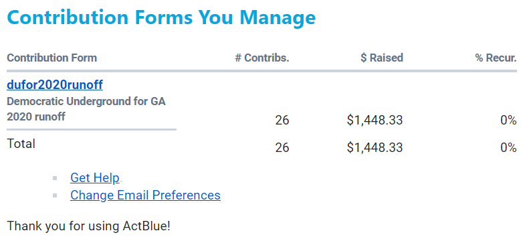The height and width of the screenshot is (243, 521).
Task: Select the Contribution Forms You Manage heading
Action: [x=161, y=17]
